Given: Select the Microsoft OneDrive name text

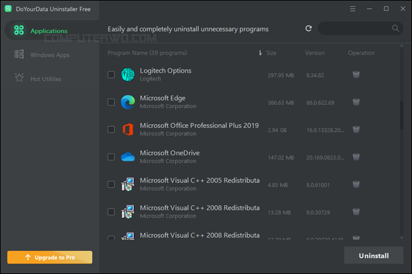Looking at the screenshot, I should click(x=170, y=152).
